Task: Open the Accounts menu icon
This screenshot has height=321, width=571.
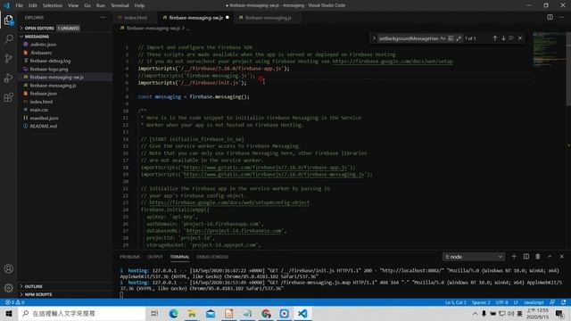Action: [8, 268]
